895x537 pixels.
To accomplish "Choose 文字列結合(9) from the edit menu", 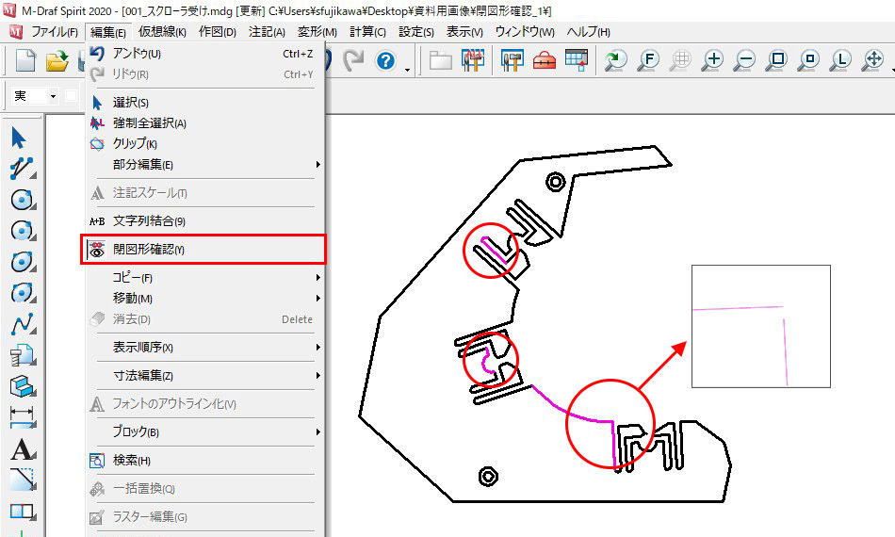I will tap(205, 220).
